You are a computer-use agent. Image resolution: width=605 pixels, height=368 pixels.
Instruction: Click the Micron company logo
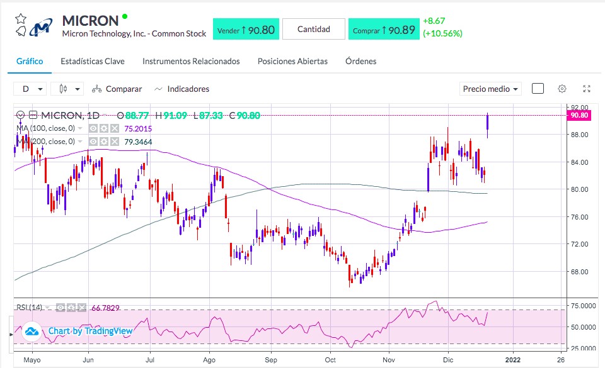coord(42,27)
